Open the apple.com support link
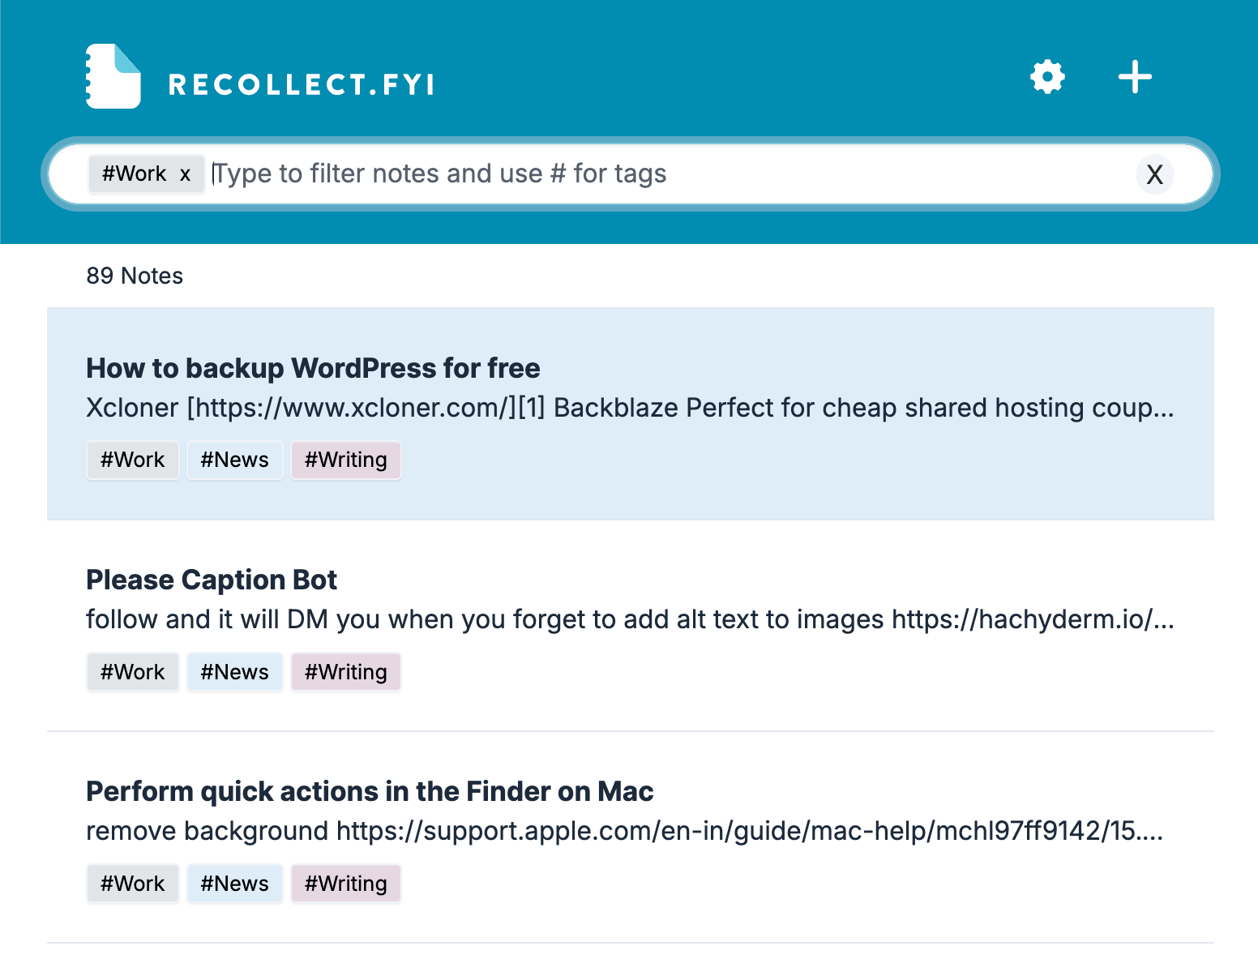The image size is (1258, 959). (x=746, y=830)
